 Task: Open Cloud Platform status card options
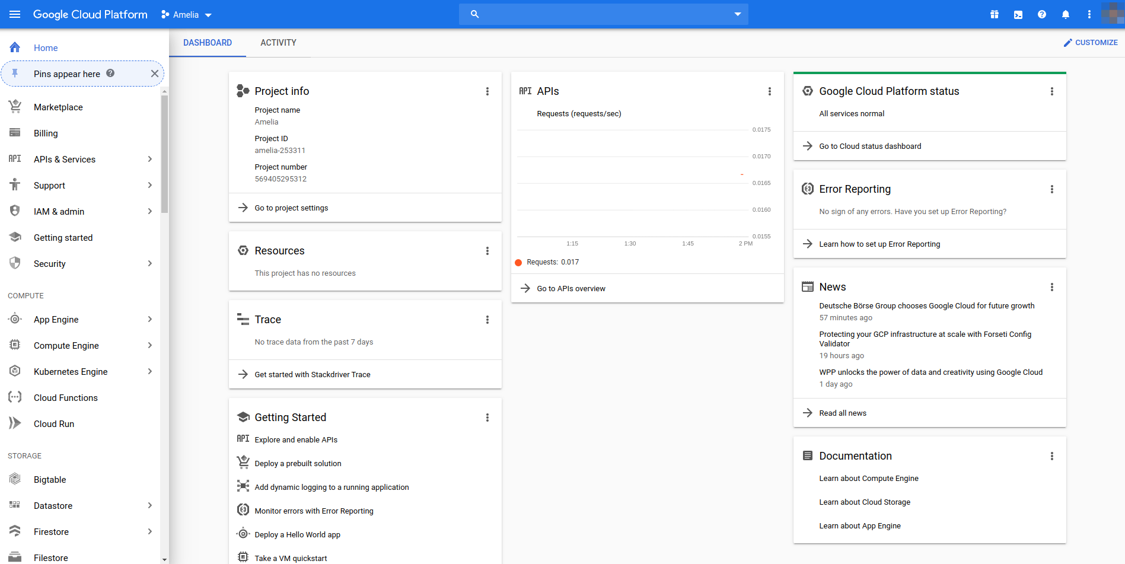click(1052, 91)
